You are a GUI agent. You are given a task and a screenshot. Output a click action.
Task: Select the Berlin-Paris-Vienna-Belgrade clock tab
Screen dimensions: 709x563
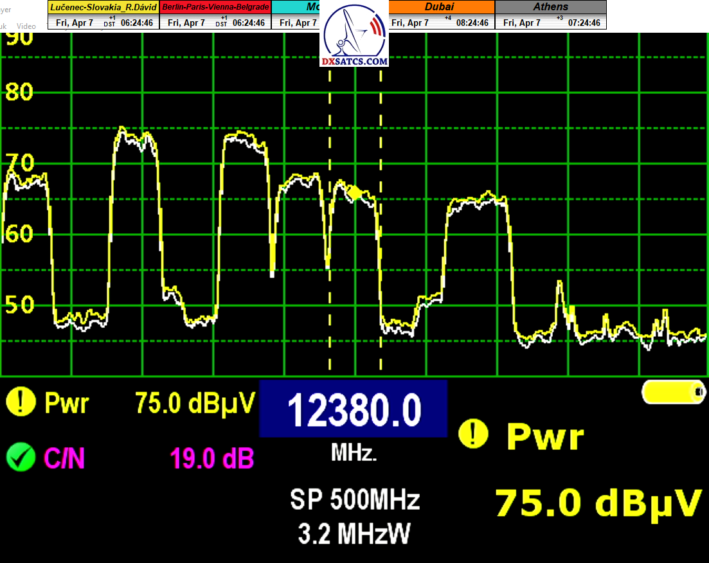[x=215, y=7]
